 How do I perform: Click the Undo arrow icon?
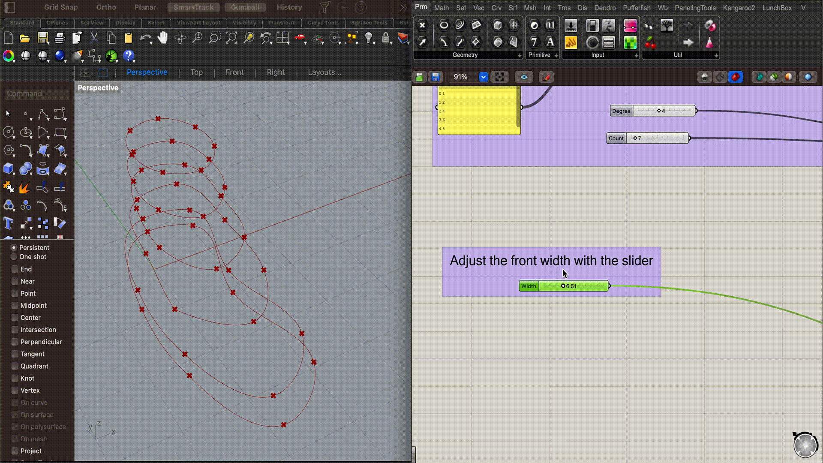click(146, 38)
